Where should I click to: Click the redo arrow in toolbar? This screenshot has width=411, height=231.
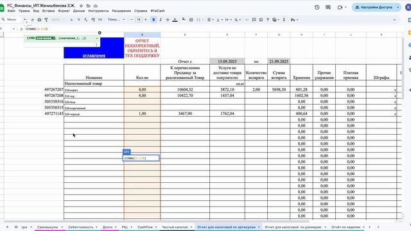pos(32,20)
